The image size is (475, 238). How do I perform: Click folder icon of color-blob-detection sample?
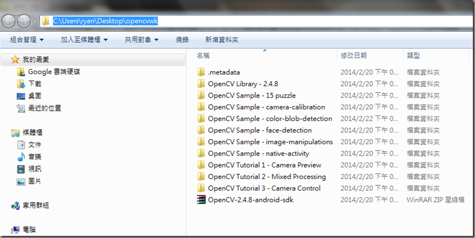pos(201,118)
